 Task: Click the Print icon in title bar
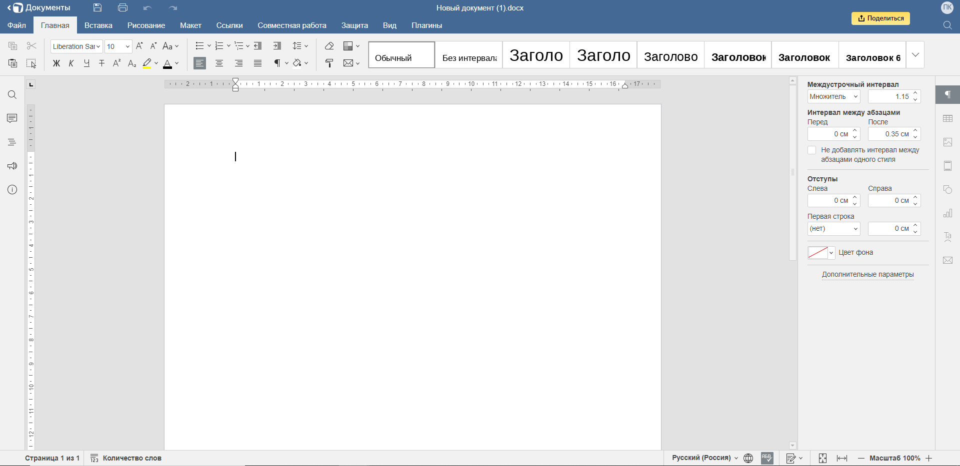(122, 7)
